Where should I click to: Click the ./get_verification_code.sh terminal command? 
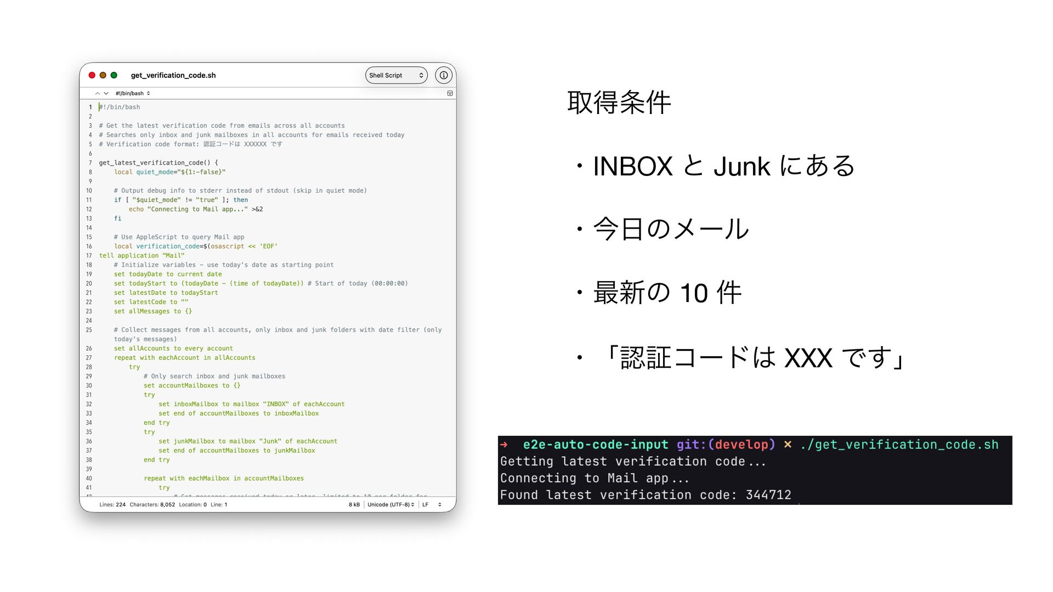point(899,445)
